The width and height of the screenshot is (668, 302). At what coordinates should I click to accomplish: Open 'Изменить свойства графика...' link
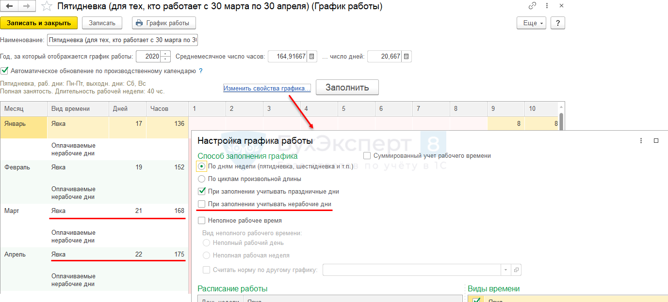[x=266, y=88]
